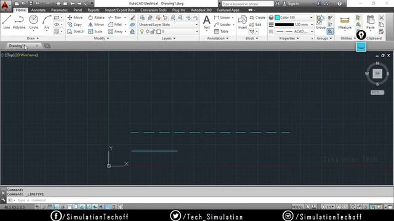Open the AutoCAD application menu logo

(x=6, y=6)
